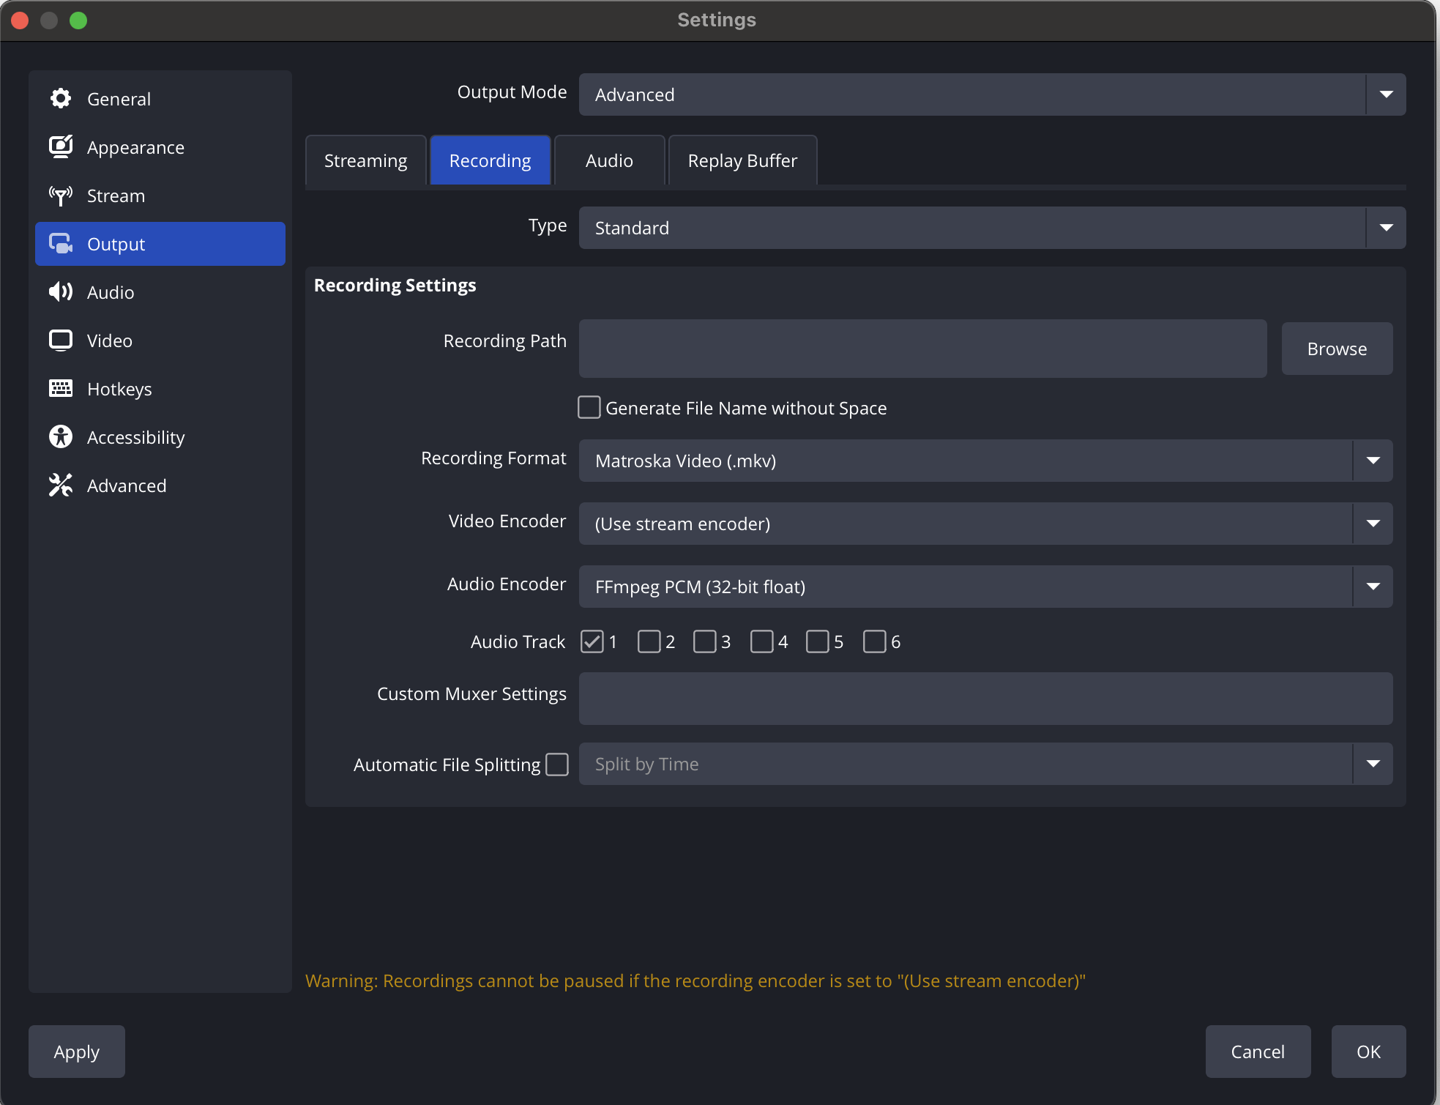Viewport: 1440px width, 1105px height.
Task: Expand the Video Encoder dropdown
Action: (x=985, y=524)
